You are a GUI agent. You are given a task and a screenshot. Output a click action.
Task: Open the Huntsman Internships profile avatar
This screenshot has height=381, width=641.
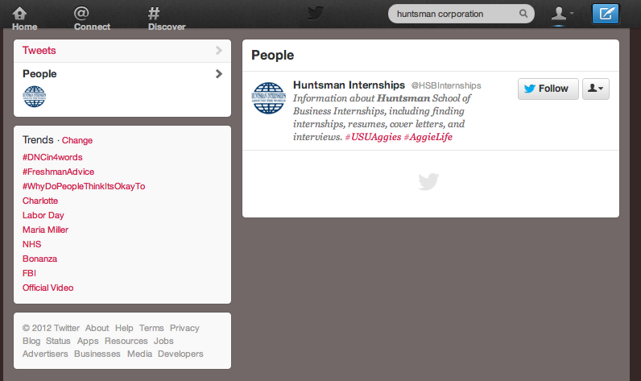click(x=269, y=97)
